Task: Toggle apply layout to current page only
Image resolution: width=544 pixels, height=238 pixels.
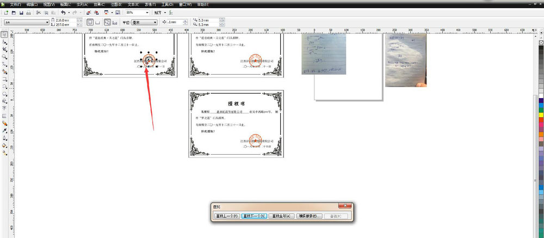Action: [x=115, y=22]
